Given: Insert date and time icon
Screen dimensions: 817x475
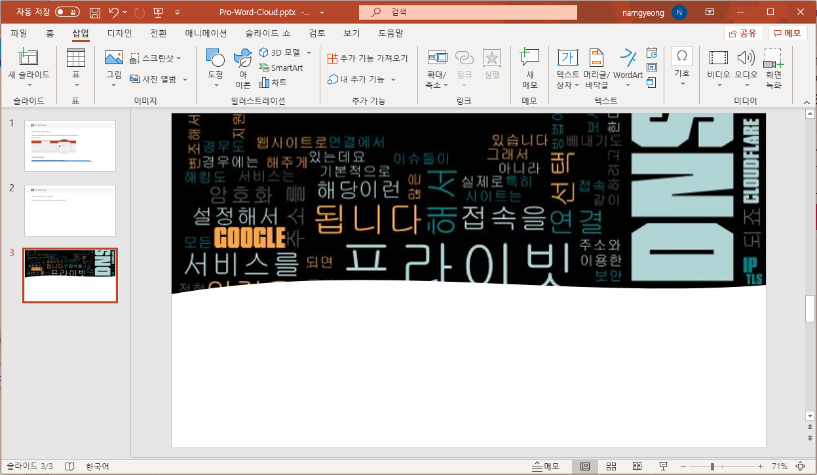Looking at the screenshot, I should pos(651,52).
